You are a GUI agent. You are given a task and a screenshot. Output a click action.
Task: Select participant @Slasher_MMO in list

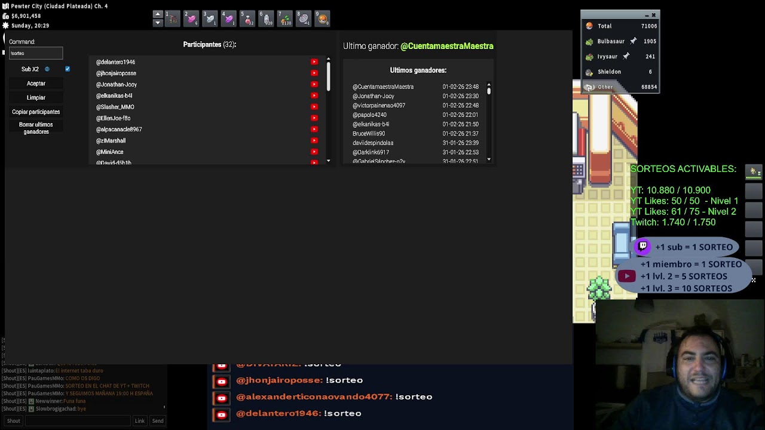[x=115, y=107]
